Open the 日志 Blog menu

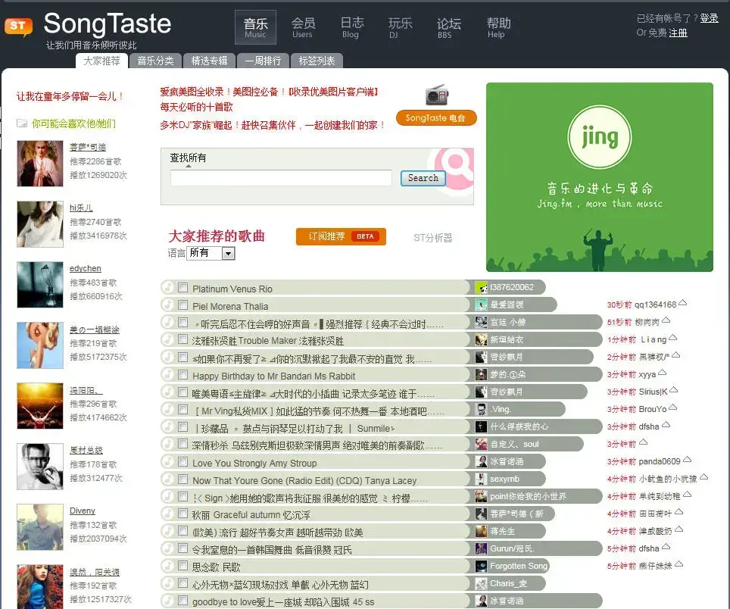click(351, 27)
